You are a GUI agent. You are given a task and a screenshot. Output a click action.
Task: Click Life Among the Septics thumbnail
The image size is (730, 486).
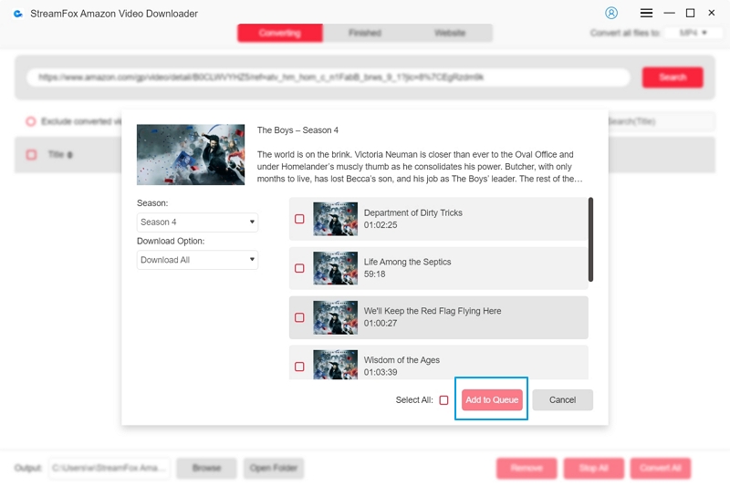335,268
